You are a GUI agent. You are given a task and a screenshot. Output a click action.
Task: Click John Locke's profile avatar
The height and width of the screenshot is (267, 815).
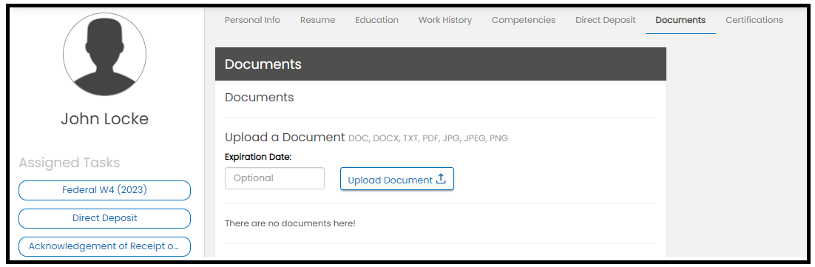point(104,54)
